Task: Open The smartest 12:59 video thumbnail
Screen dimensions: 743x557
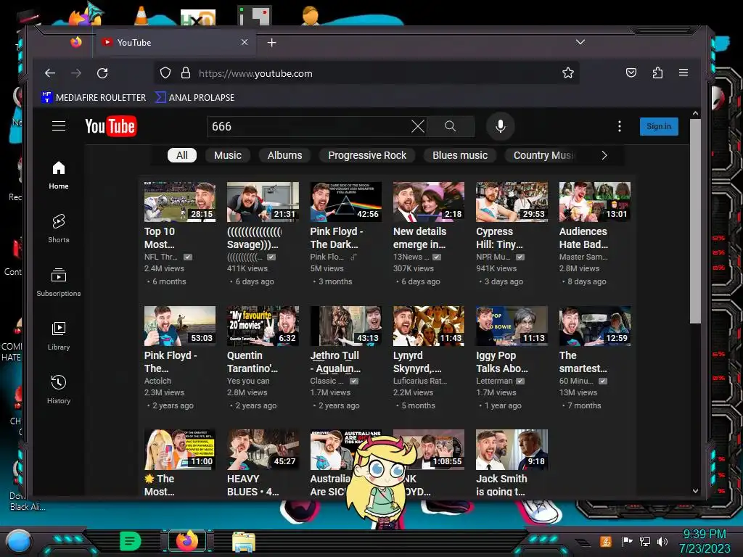Action: (595, 326)
